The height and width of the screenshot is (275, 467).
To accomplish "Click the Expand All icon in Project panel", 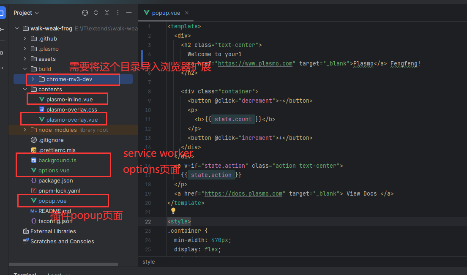I will coord(96,13).
